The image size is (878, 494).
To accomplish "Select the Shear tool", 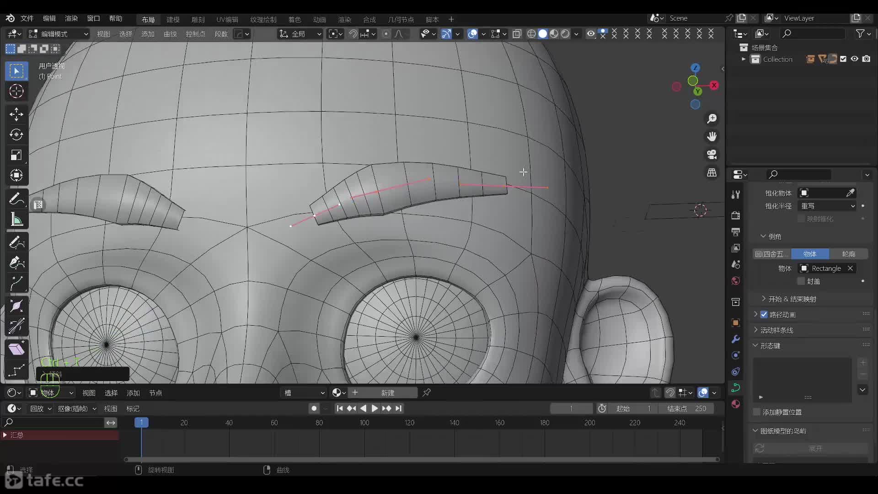I will (x=16, y=349).
